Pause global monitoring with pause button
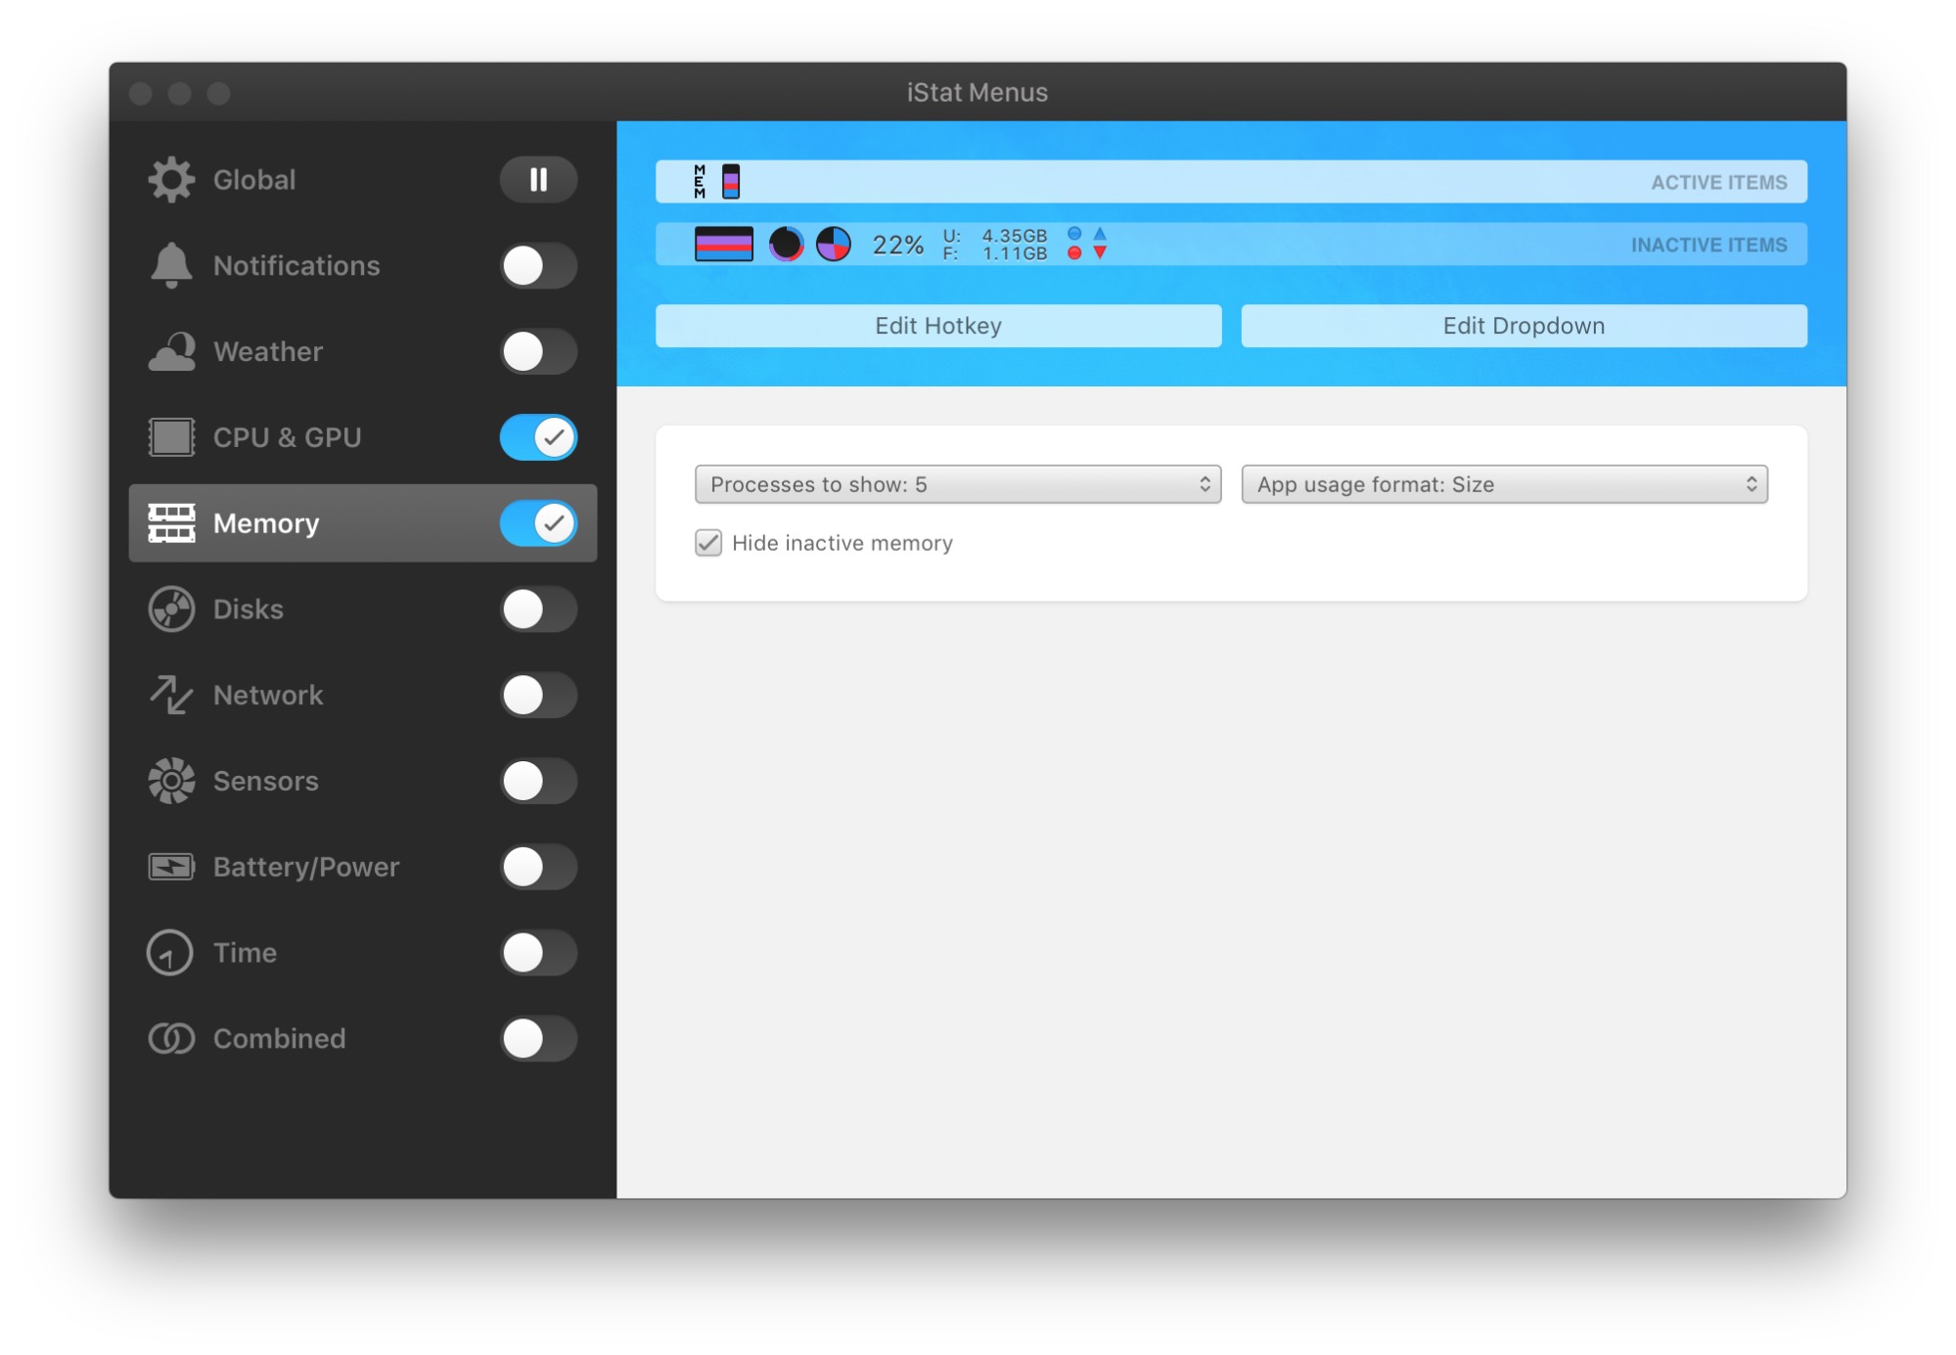Viewport: 1956px width, 1355px height. (x=538, y=180)
